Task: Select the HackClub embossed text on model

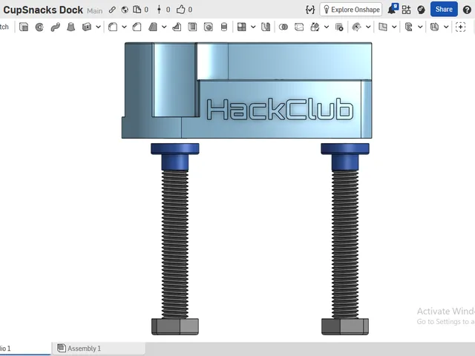Action: pyautogui.click(x=280, y=109)
